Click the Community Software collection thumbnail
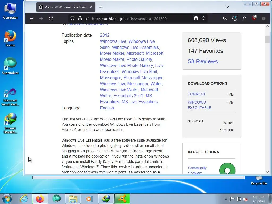 [227, 169]
